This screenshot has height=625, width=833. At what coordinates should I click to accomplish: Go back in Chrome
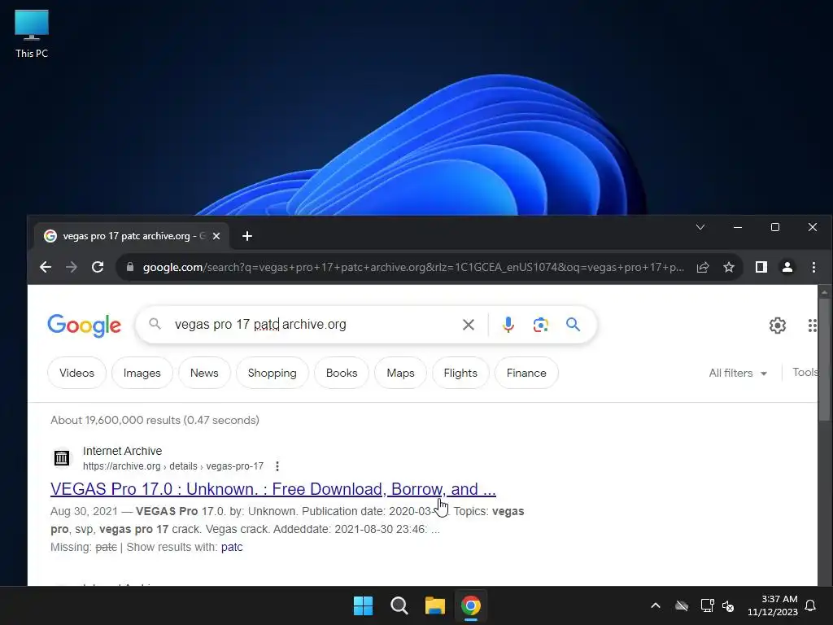[46, 267]
